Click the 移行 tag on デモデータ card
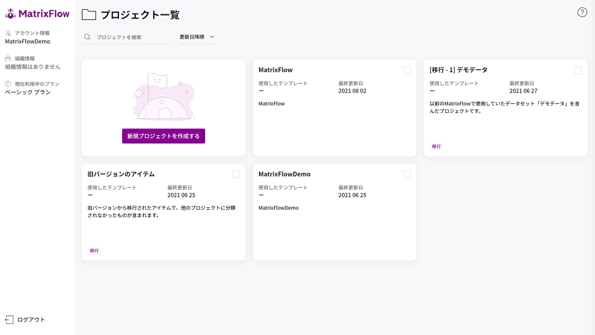Image resolution: width=595 pixels, height=335 pixels. [x=436, y=146]
